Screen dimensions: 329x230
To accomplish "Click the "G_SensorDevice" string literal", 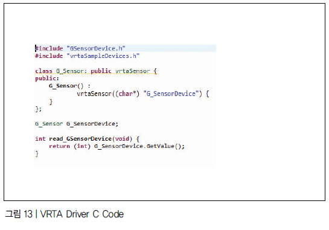I will point(171,94).
